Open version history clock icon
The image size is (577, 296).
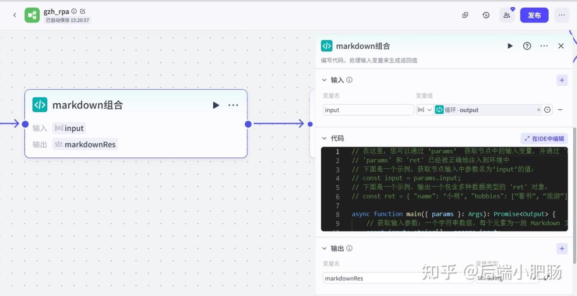pos(486,15)
